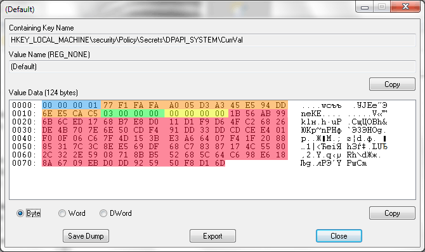
Task: Click last byte 6D in row 0070
Action: tap(220, 163)
